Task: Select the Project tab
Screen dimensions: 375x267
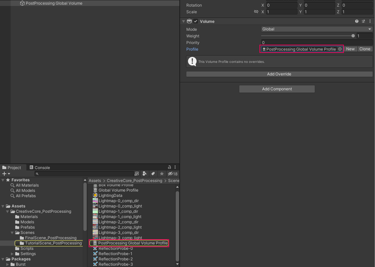Action: [12, 167]
